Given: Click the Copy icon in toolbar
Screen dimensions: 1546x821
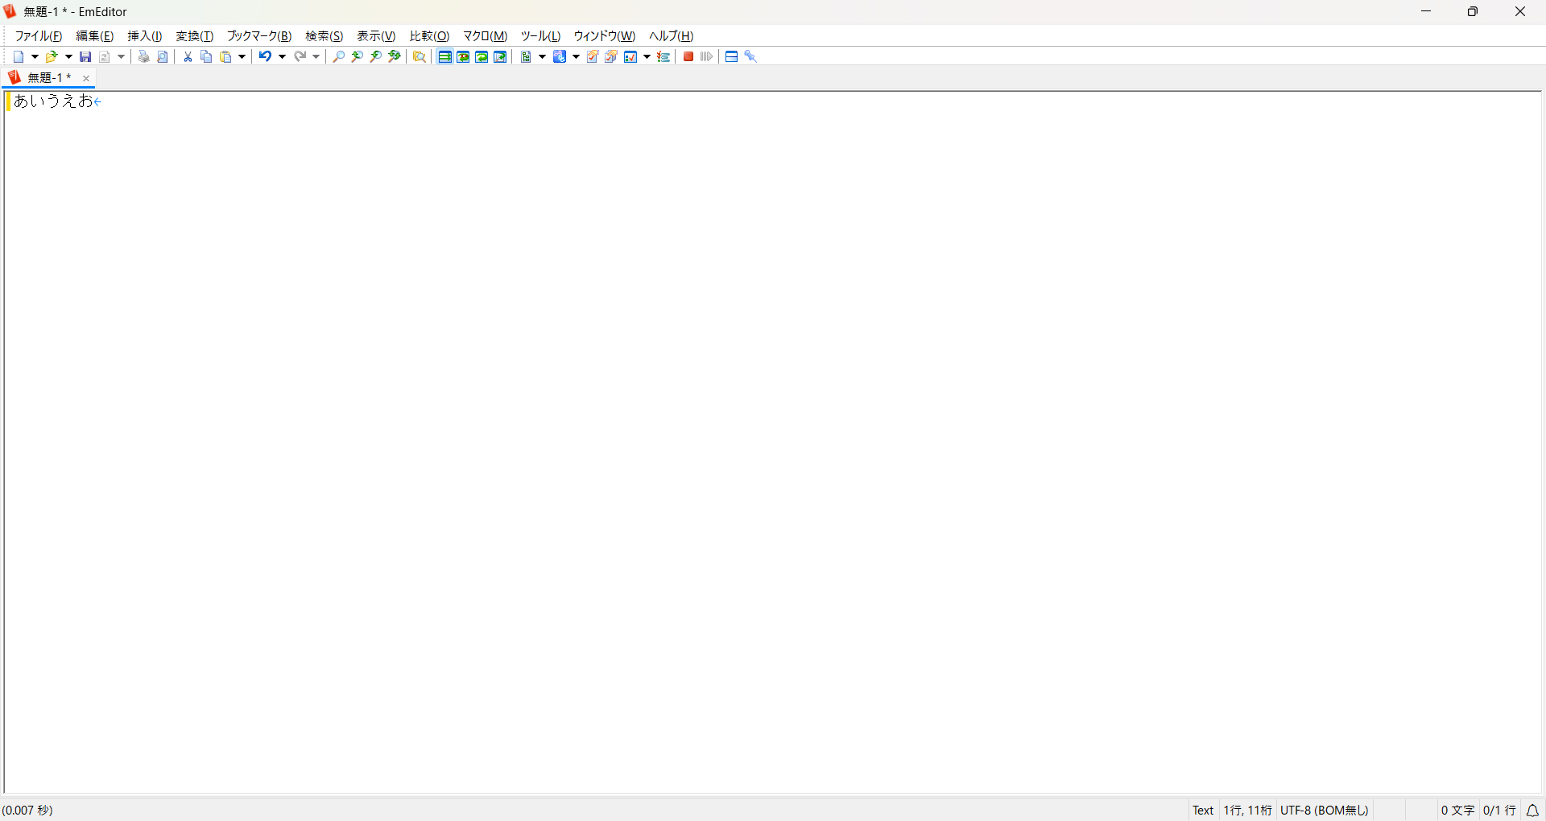Looking at the screenshot, I should pyautogui.click(x=206, y=56).
